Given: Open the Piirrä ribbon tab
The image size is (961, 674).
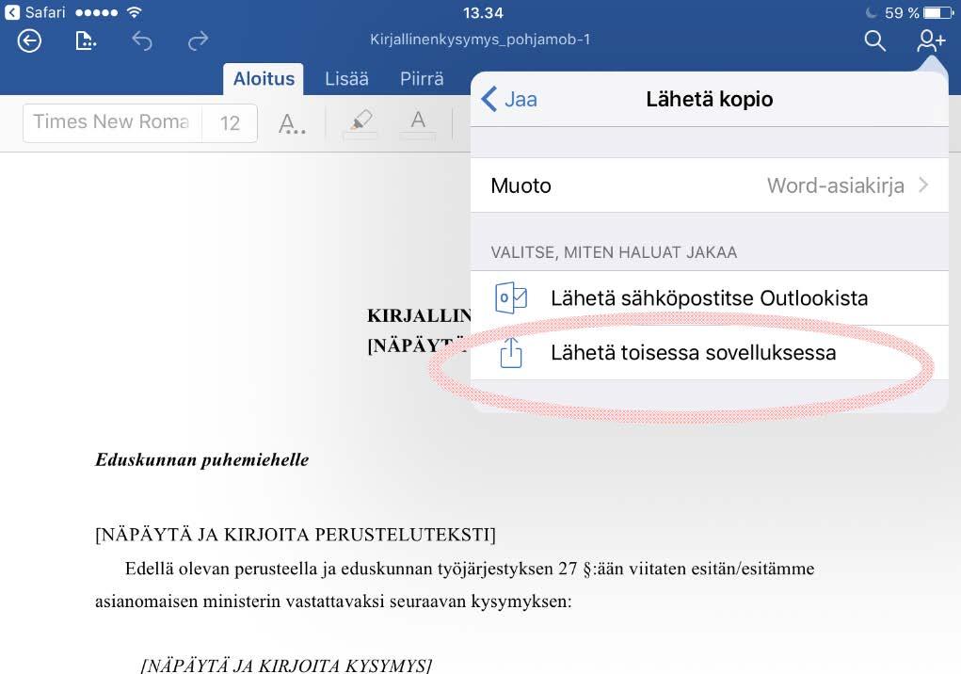Looking at the screenshot, I should point(422,78).
